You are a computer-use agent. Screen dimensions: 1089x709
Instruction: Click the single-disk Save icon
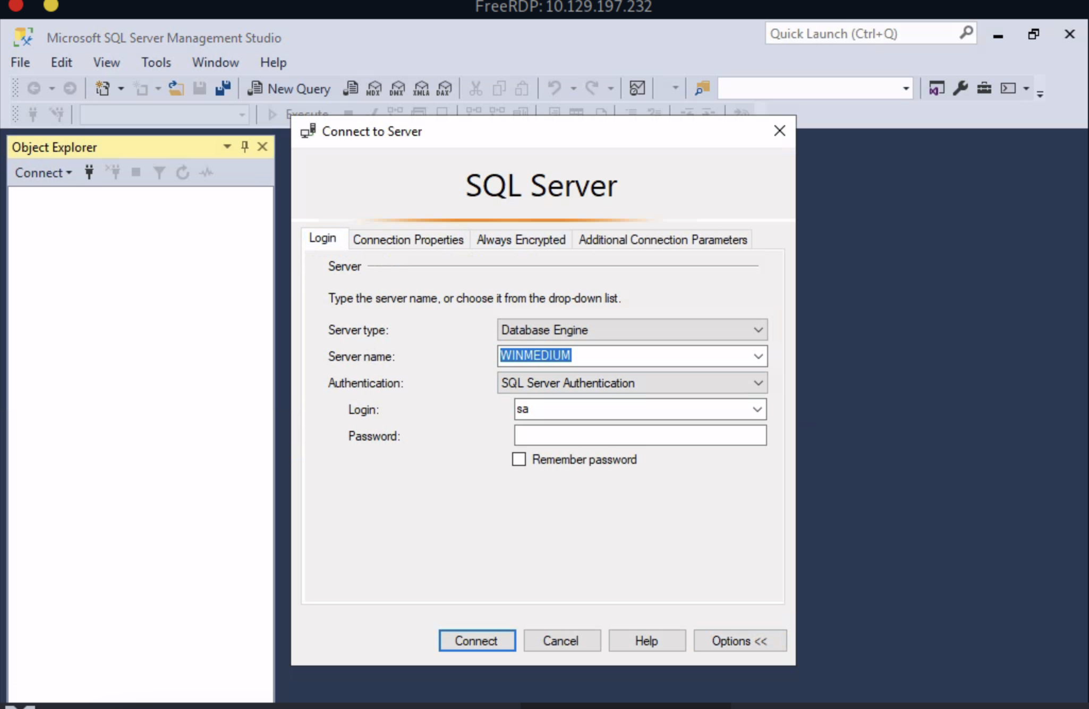199,88
